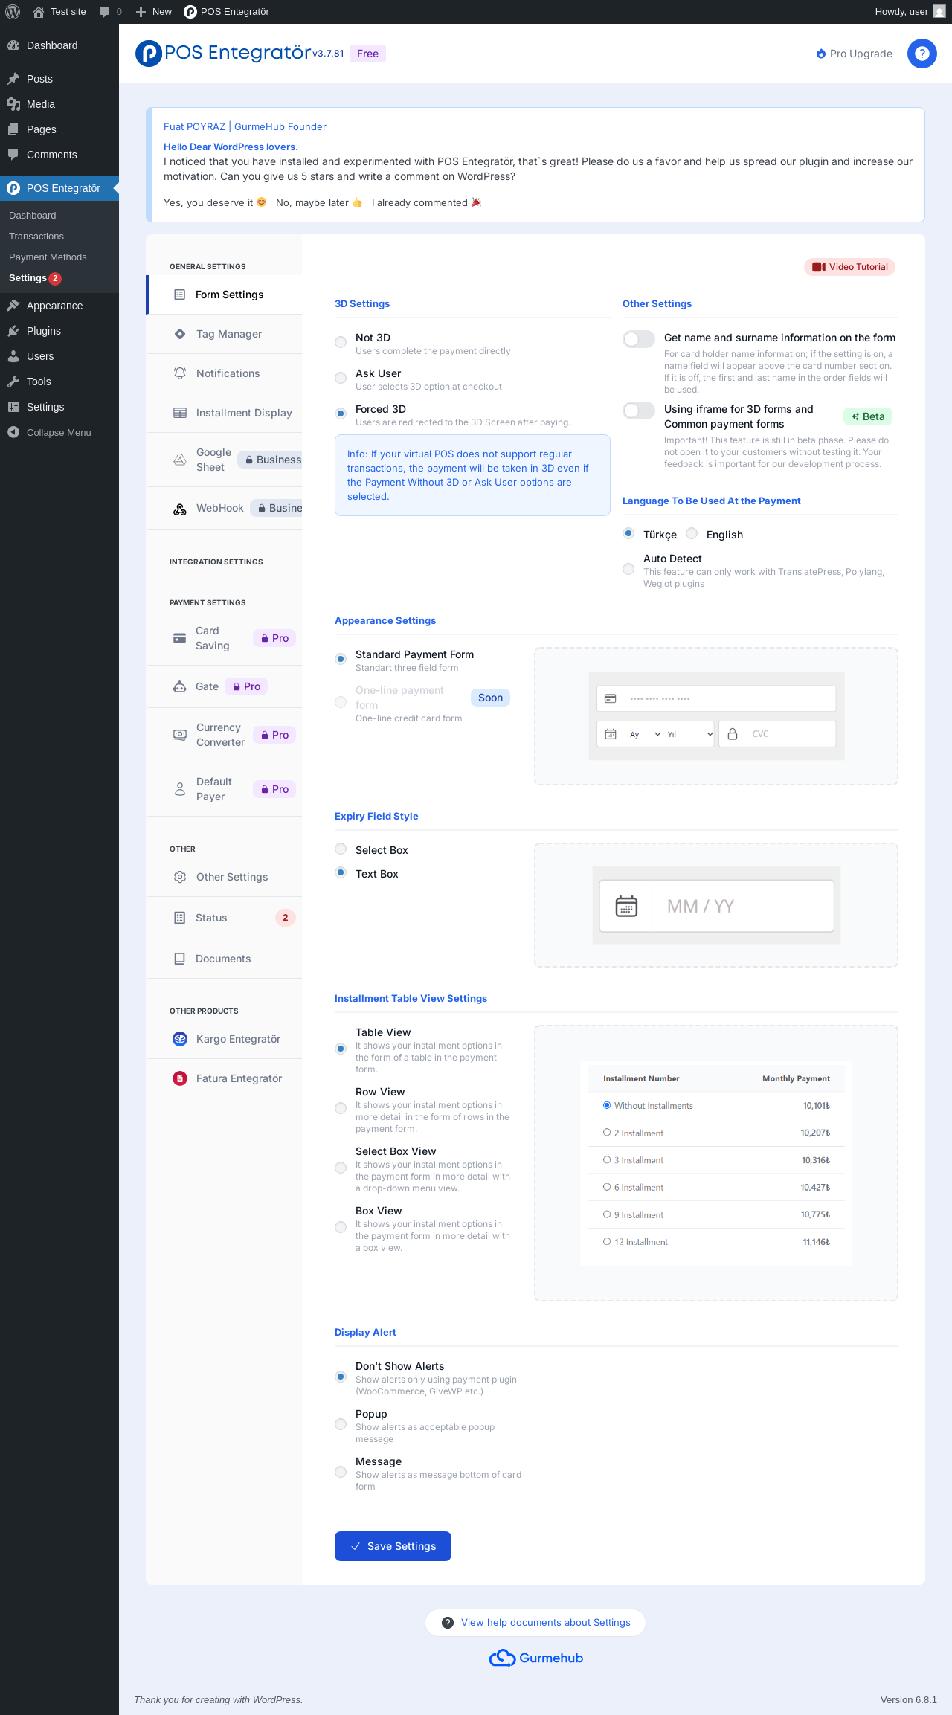The image size is (952, 1715).
Task: Click the MM / YY expiry field
Action: (716, 906)
